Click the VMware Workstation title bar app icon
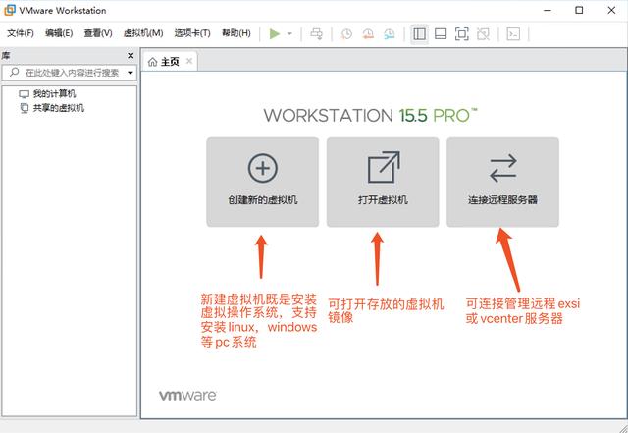 click(9, 10)
